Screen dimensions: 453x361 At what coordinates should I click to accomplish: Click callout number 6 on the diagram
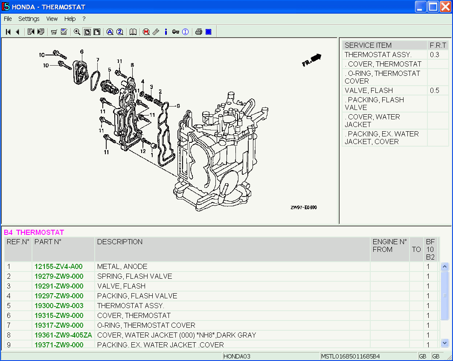click(82, 52)
